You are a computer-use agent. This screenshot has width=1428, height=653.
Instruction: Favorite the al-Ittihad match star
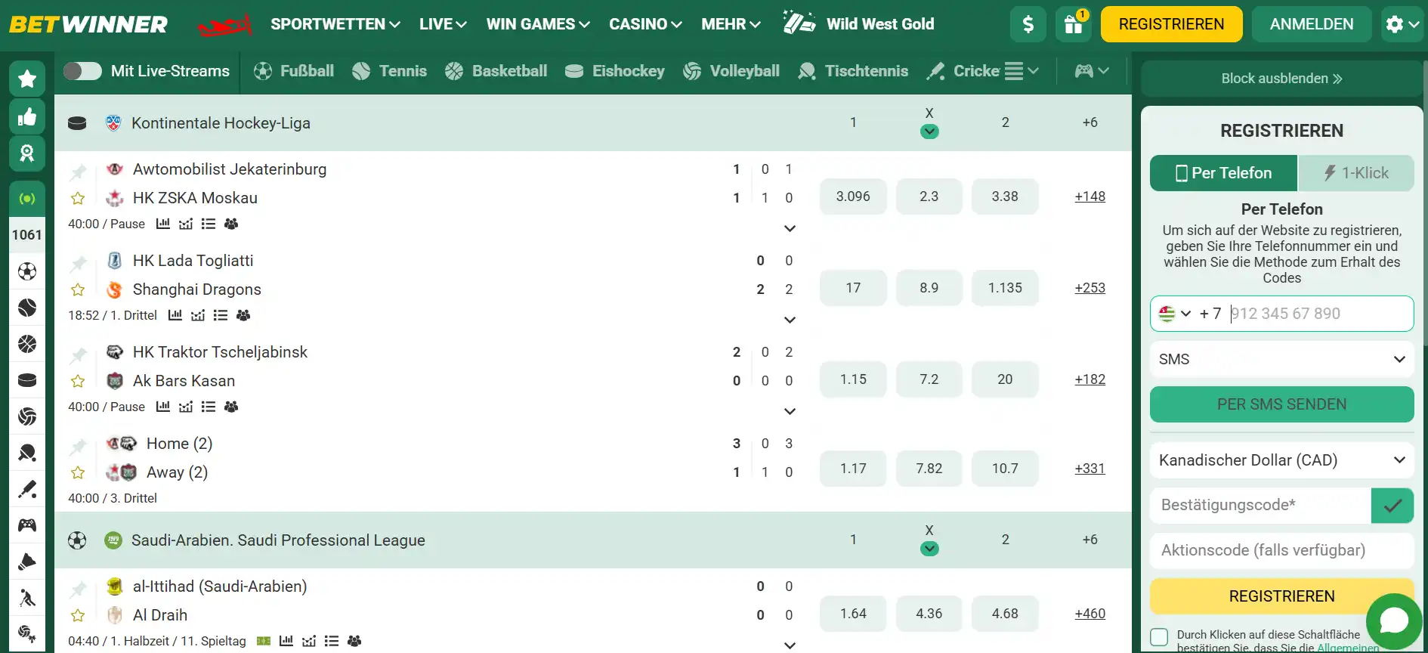coord(78,615)
